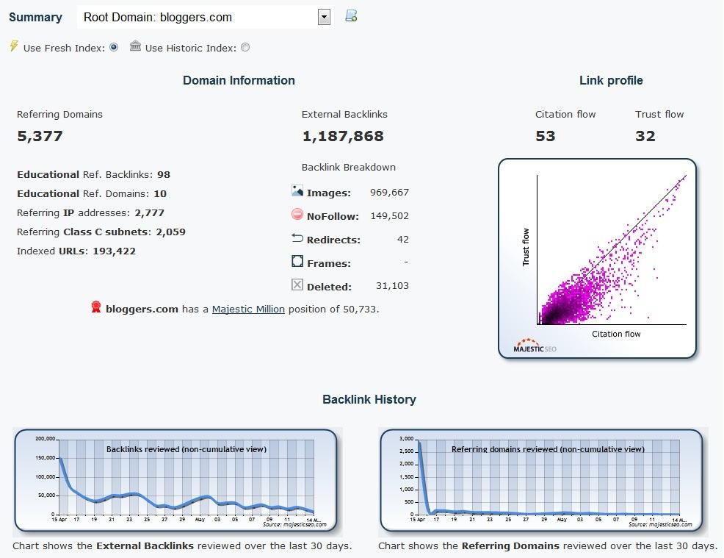Click the Root Domain: bloggers.com field
724x558 pixels.
(x=203, y=17)
